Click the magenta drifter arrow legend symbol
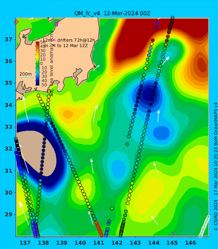The width and height of the screenshot is (218, 249). [x=54, y=40]
